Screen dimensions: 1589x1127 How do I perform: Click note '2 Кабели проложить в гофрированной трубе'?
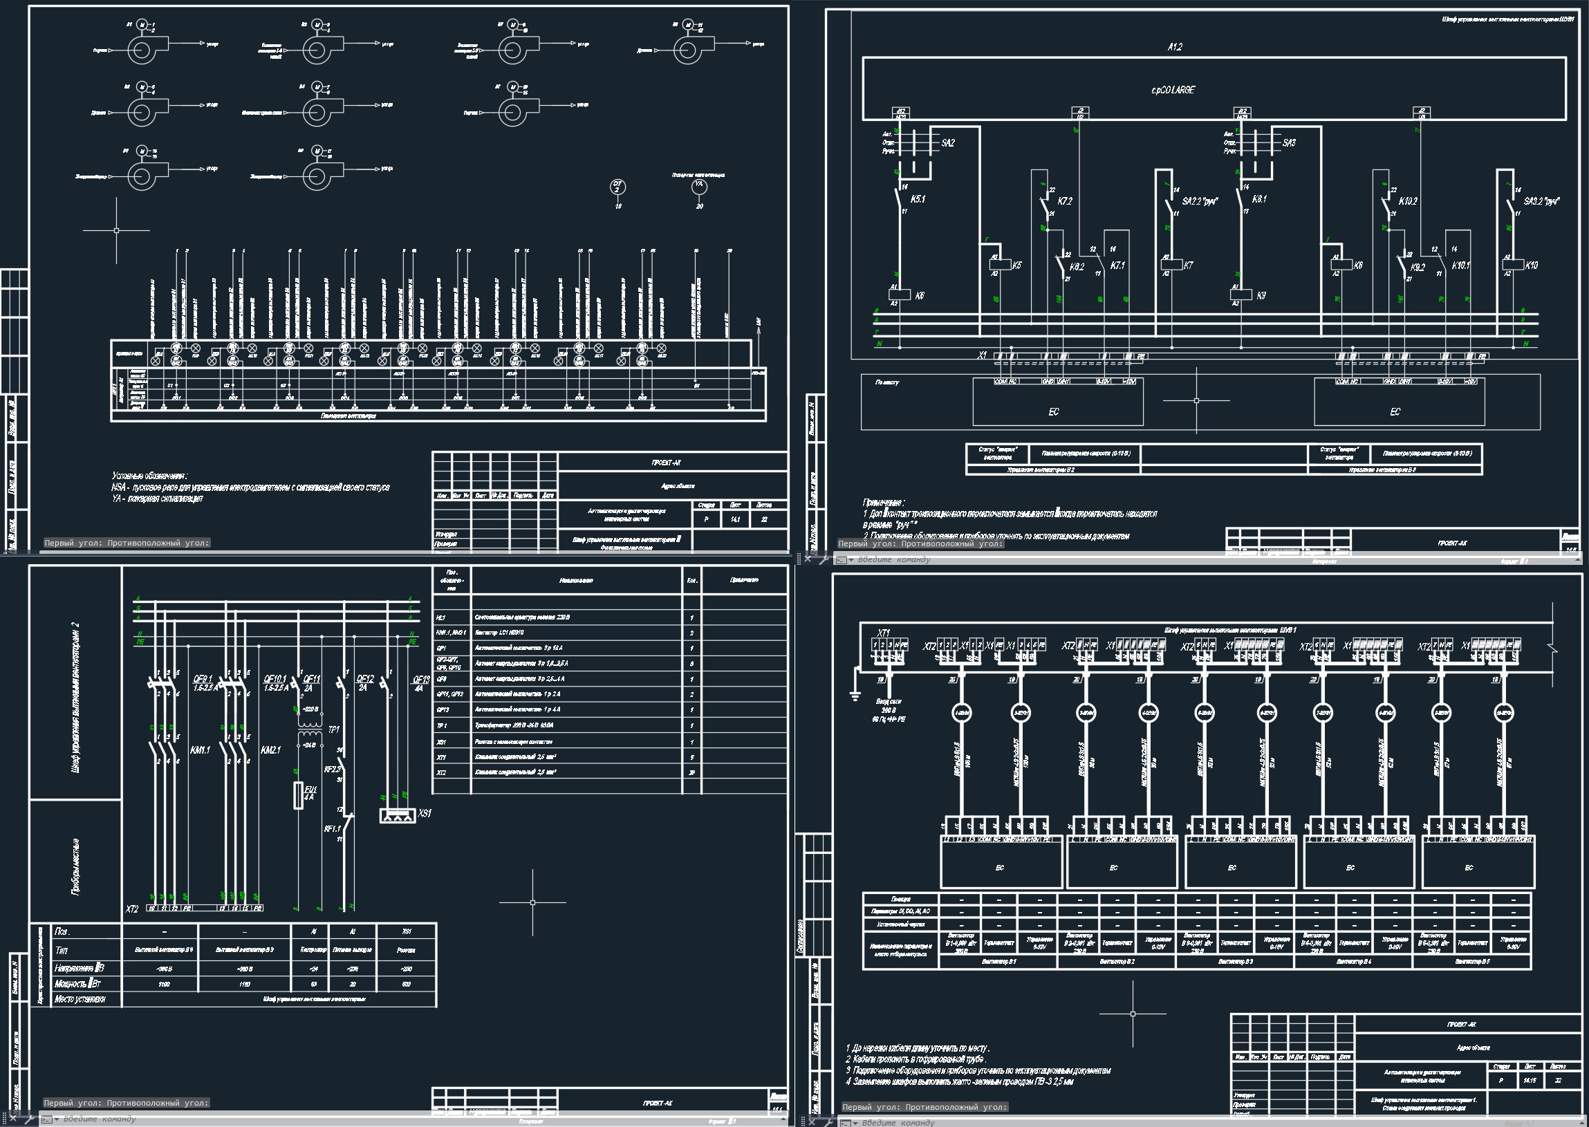click(x=916, y=1060)
